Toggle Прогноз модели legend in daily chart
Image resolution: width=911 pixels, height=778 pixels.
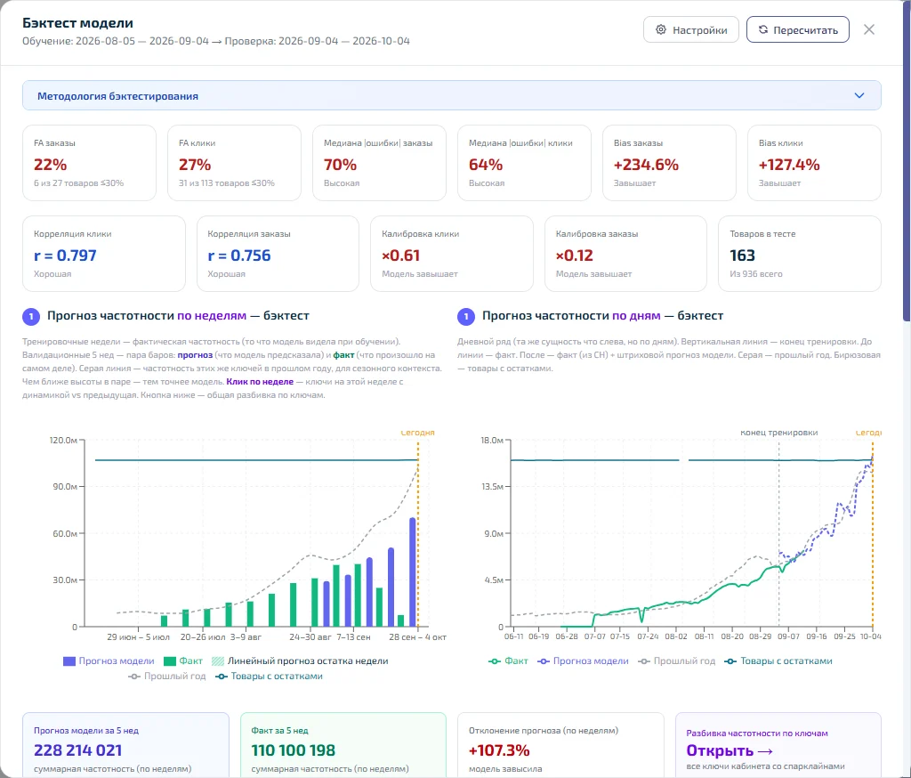click(584, 661)
